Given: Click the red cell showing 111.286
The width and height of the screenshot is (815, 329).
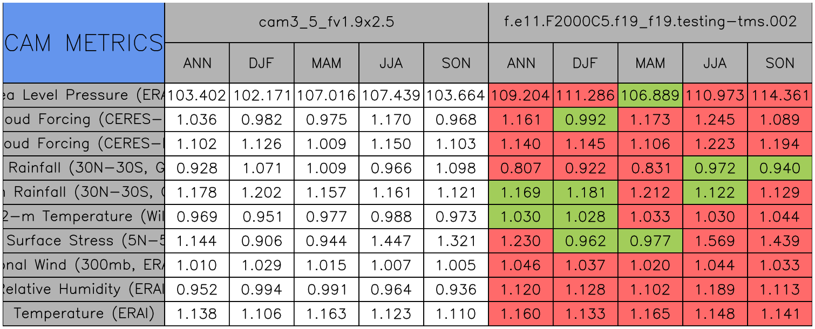Looking at the screenshot, I should coord(586,95).
